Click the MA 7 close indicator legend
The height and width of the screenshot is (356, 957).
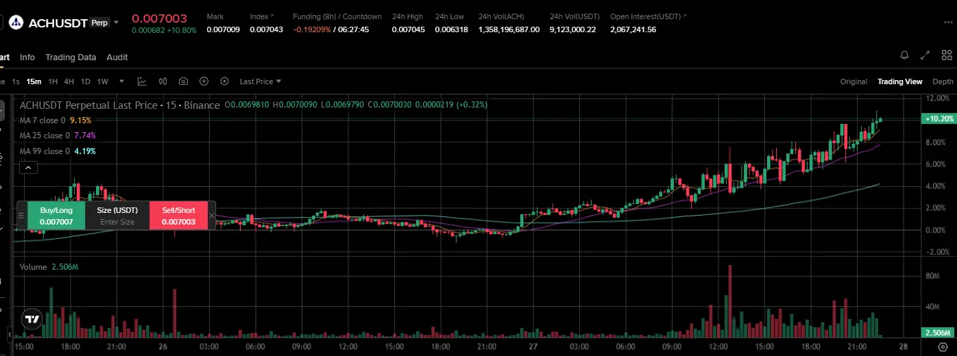(55, 120)
